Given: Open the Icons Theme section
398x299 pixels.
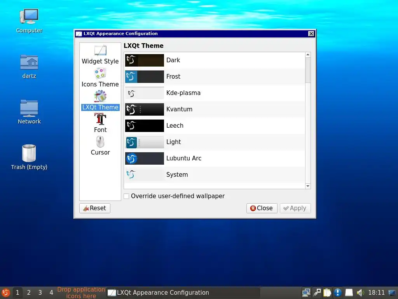Looking at the screenshot, I should click(x=100, y=78).
